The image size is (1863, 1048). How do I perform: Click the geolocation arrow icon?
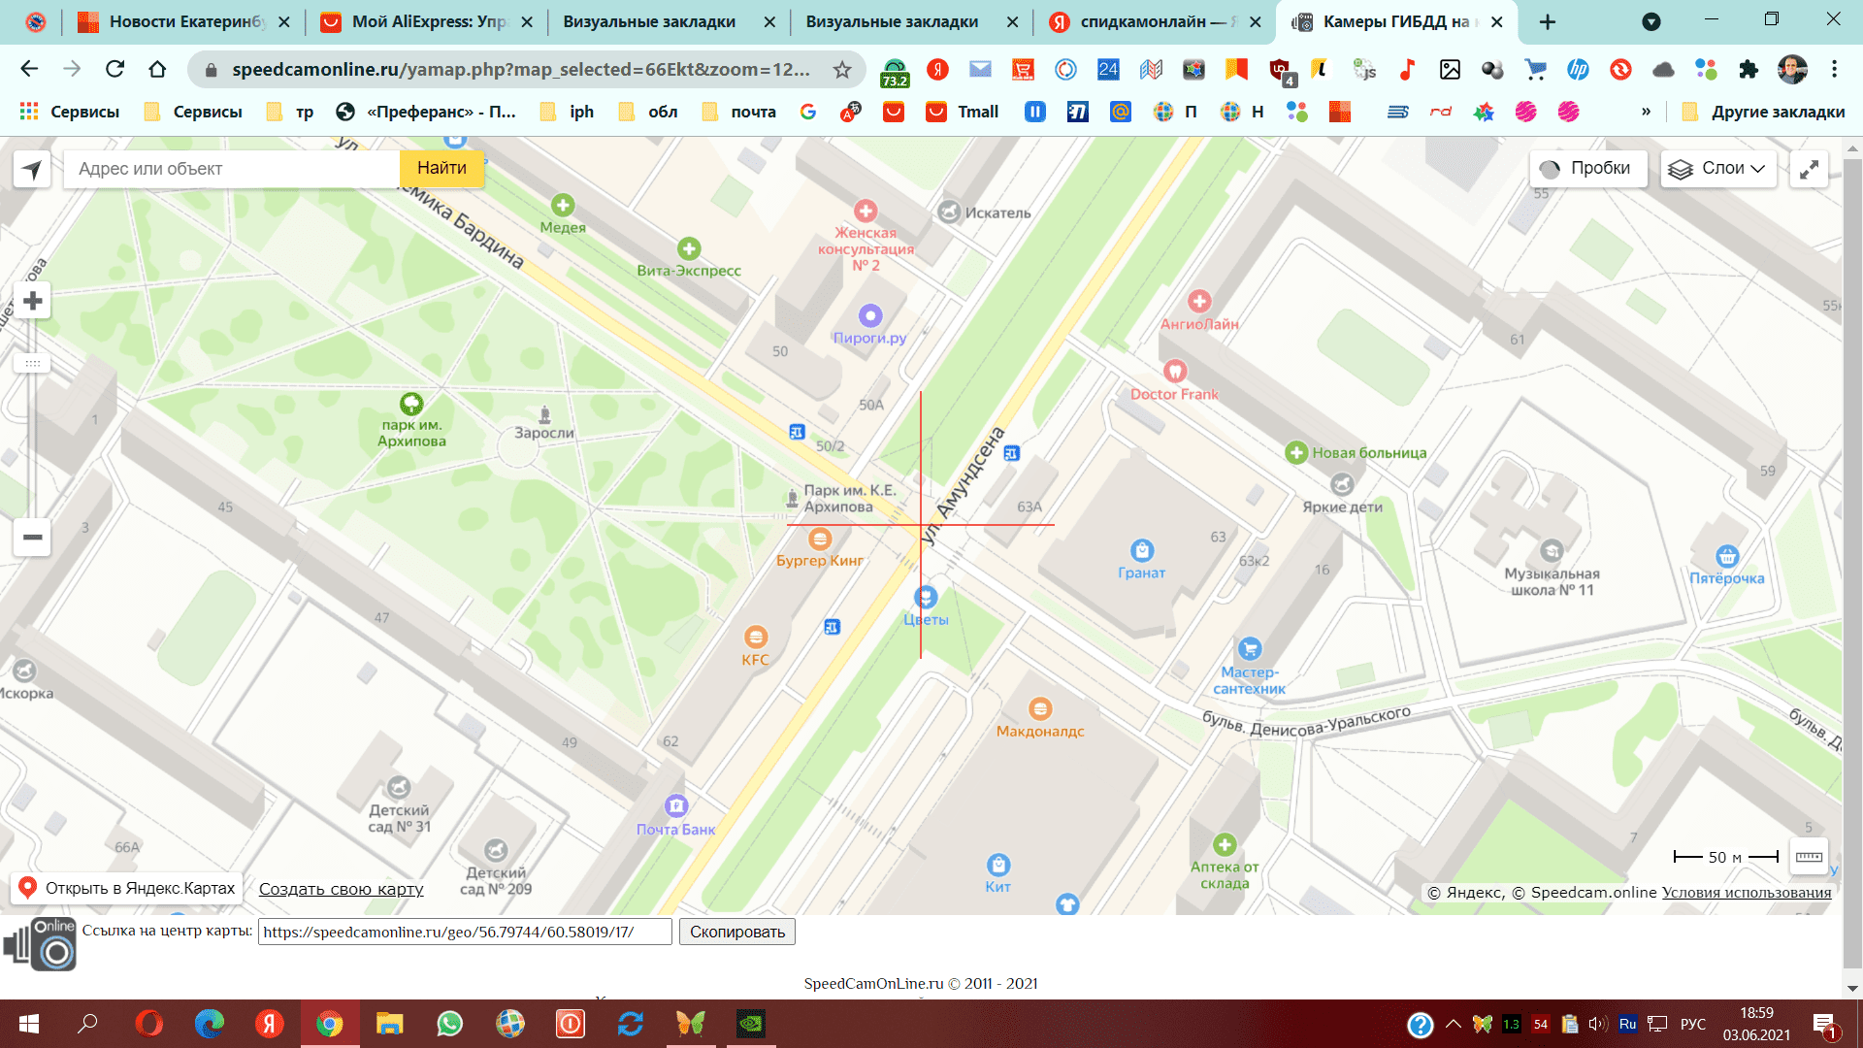tap(32, 169)
